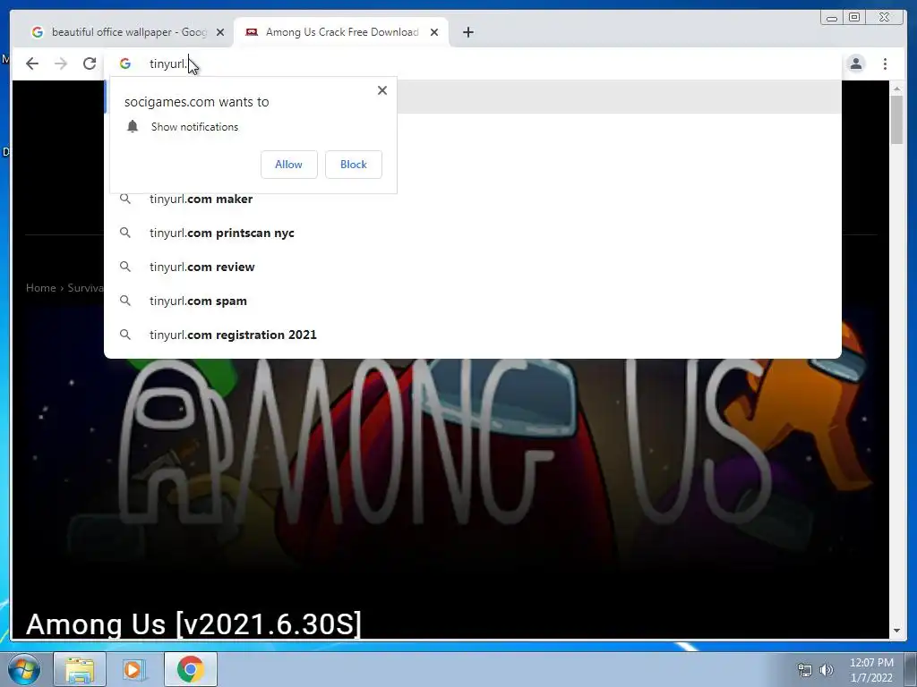Viewport: 917px width, 687px height.
Task: Open the user profile avatar icon
Action: coord(856,64)
